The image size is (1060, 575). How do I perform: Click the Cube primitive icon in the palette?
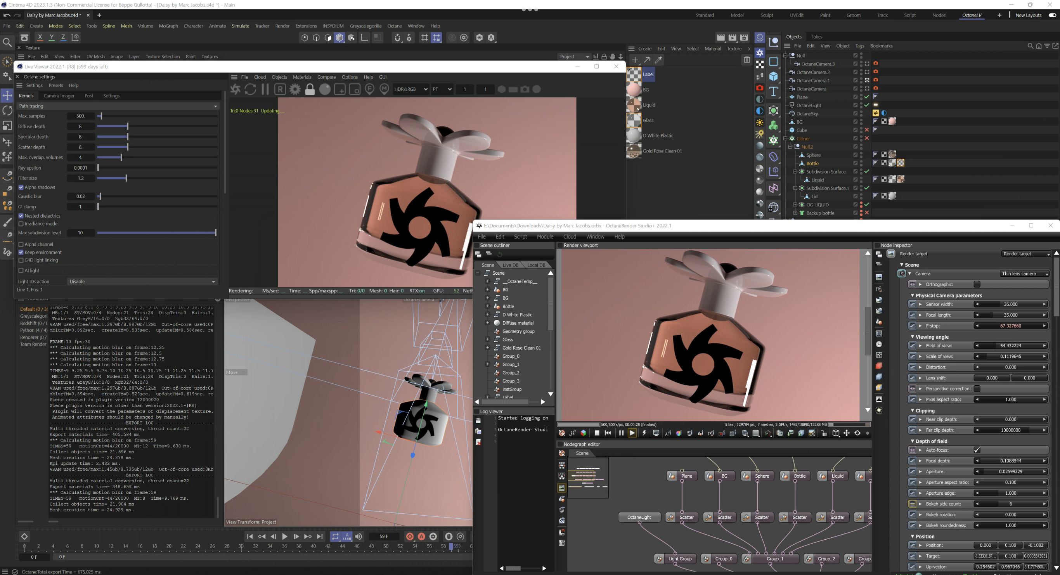pos(774,76)
